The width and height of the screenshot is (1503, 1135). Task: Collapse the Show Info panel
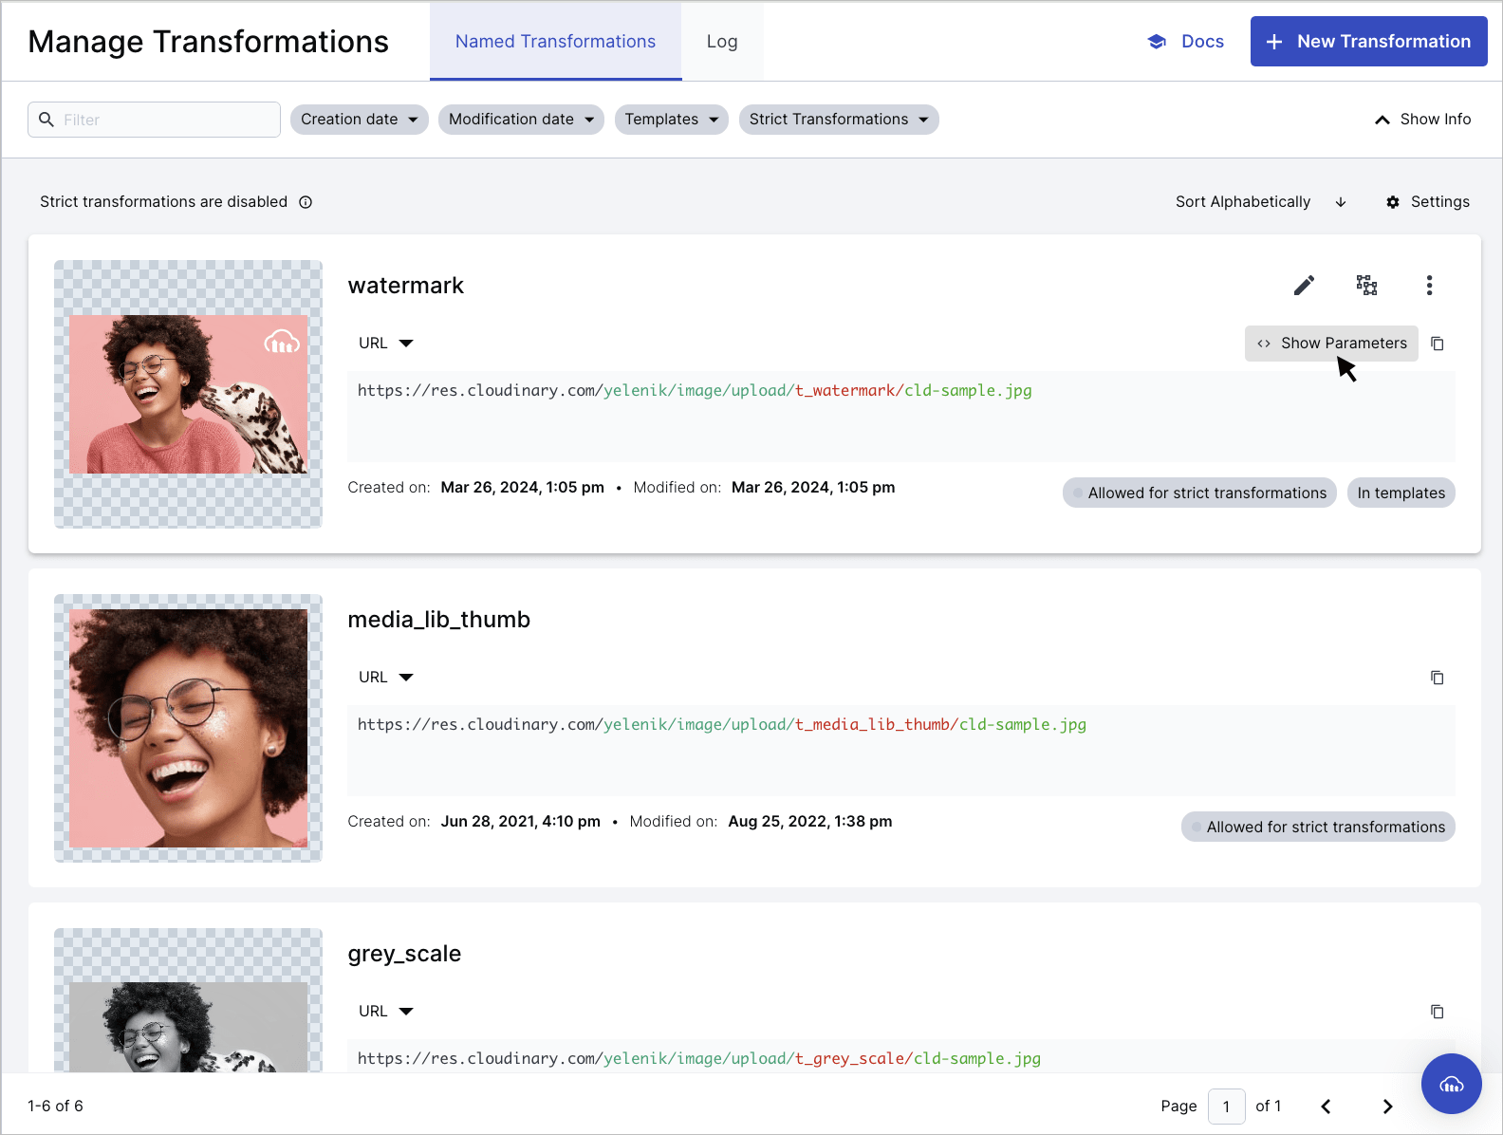tap(1422, 120)
